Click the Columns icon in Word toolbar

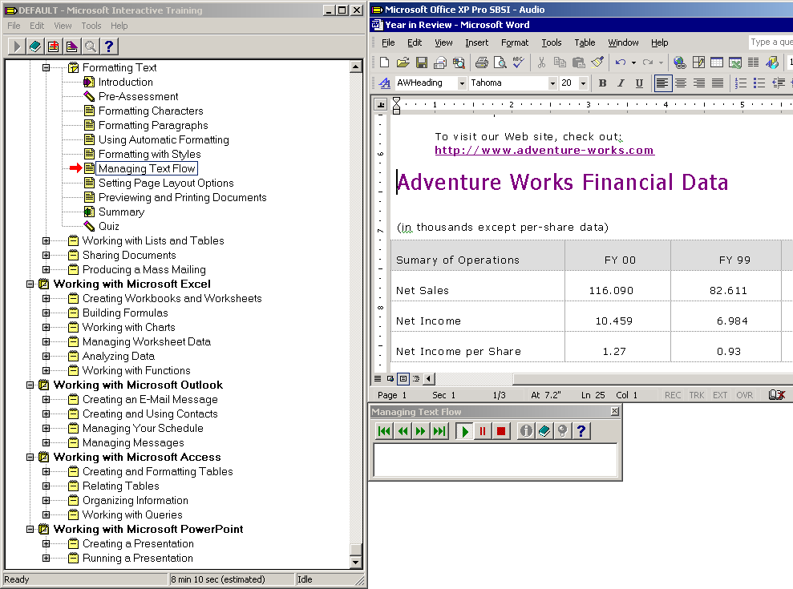pos(754,63)
